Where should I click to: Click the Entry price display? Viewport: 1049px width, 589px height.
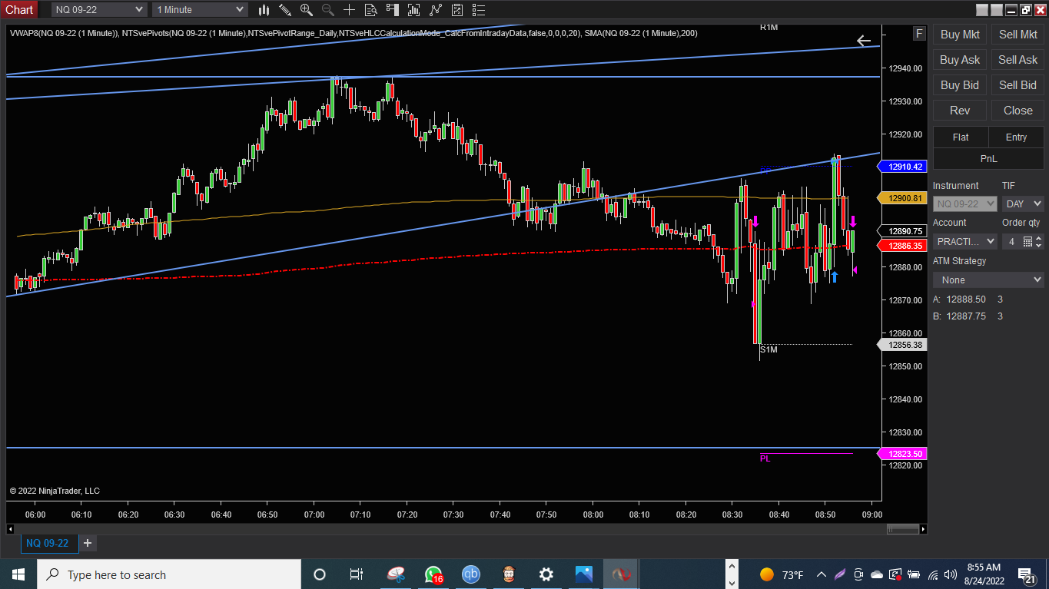(x=1016, y=137)
